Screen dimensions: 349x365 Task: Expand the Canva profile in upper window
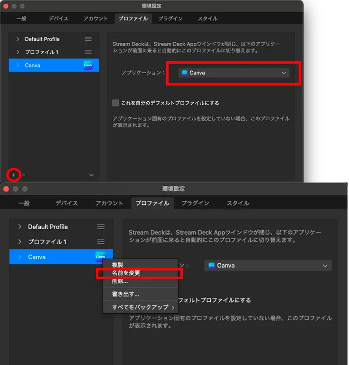pos(18,65)
